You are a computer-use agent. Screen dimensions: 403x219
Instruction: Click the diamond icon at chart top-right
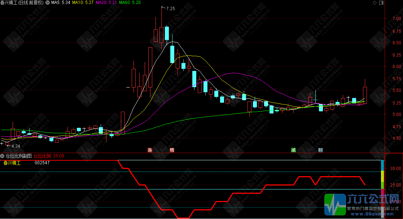tap(375, 3)
